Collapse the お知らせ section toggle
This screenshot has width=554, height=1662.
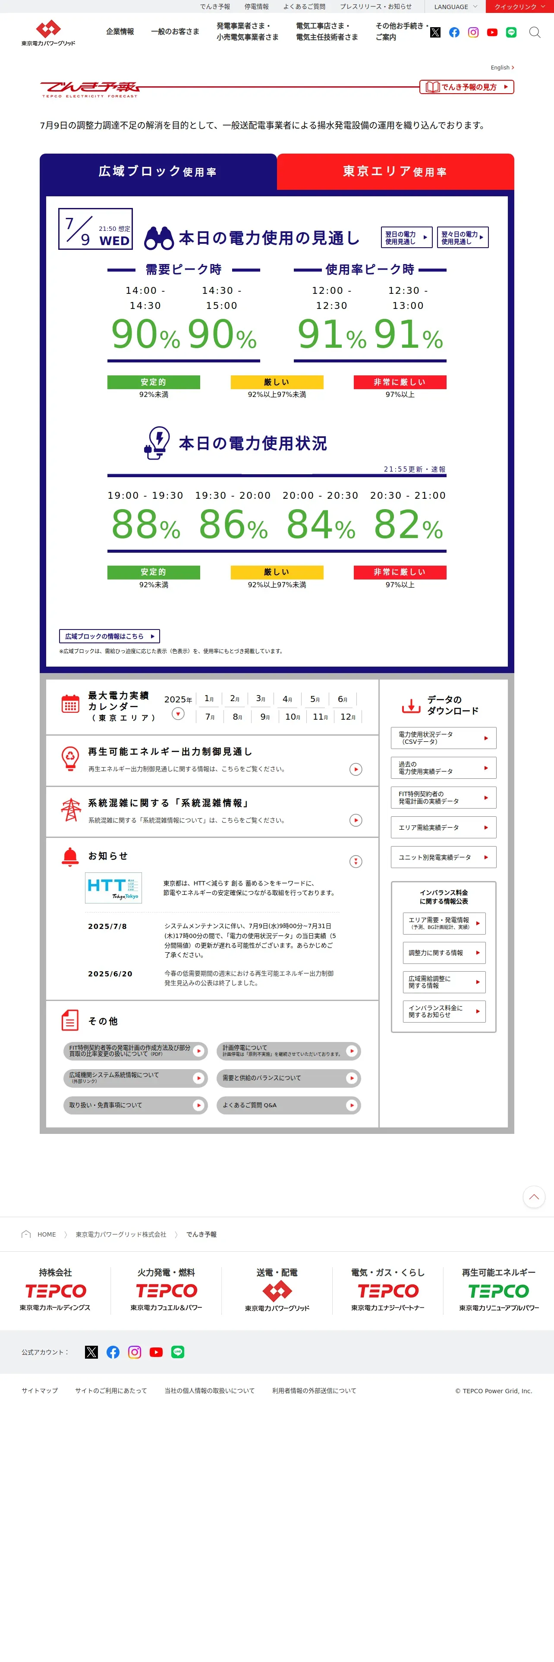(x=356, y=861)
